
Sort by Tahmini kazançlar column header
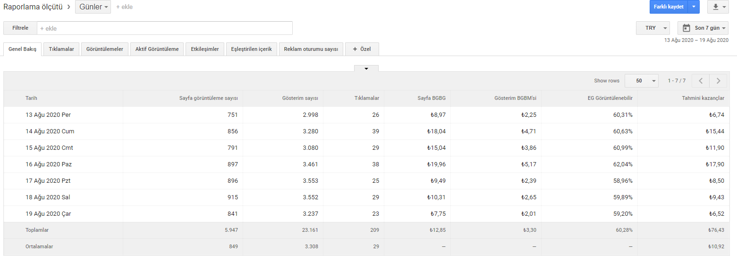click(x=703, y=98)
